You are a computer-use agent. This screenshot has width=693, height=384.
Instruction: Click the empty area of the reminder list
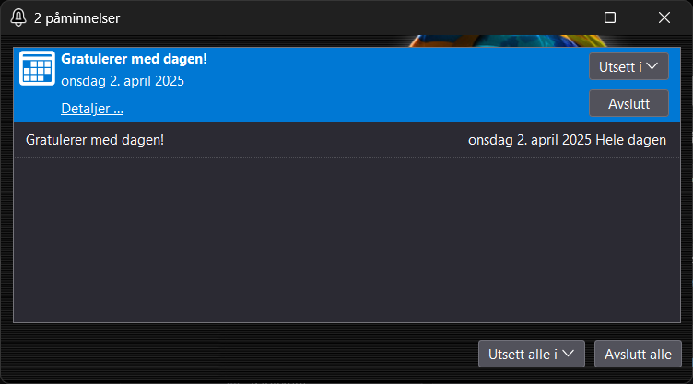coord(346,240)
